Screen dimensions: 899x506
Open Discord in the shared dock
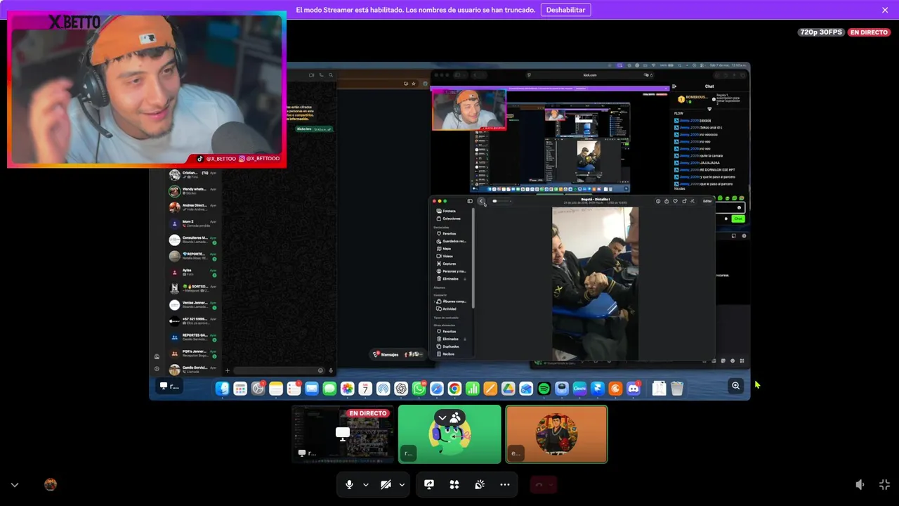(633, 389)
